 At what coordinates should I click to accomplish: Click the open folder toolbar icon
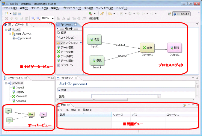(110, 13)
